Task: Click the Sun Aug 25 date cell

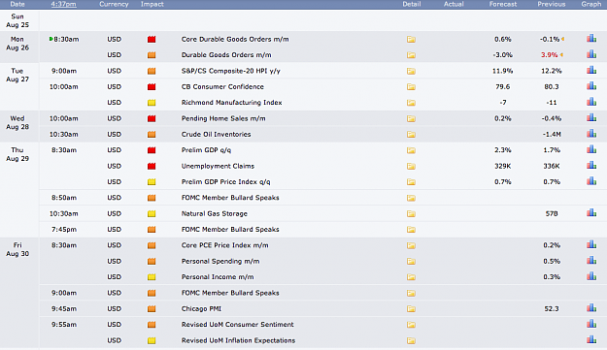Action: click(17, 21)
